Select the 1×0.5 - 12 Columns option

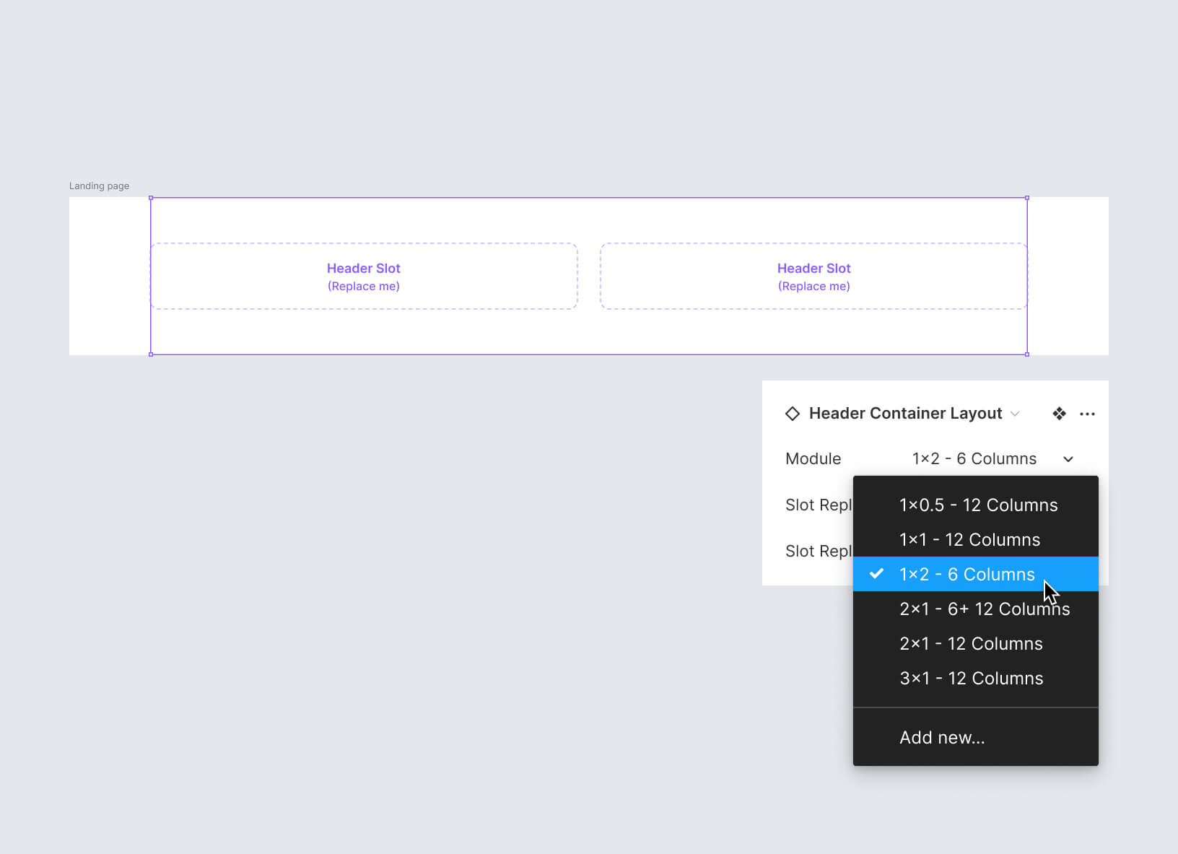pyautogui.click(x=978, y=505)
